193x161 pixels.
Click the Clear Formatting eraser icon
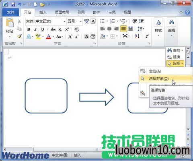(77, 29)
